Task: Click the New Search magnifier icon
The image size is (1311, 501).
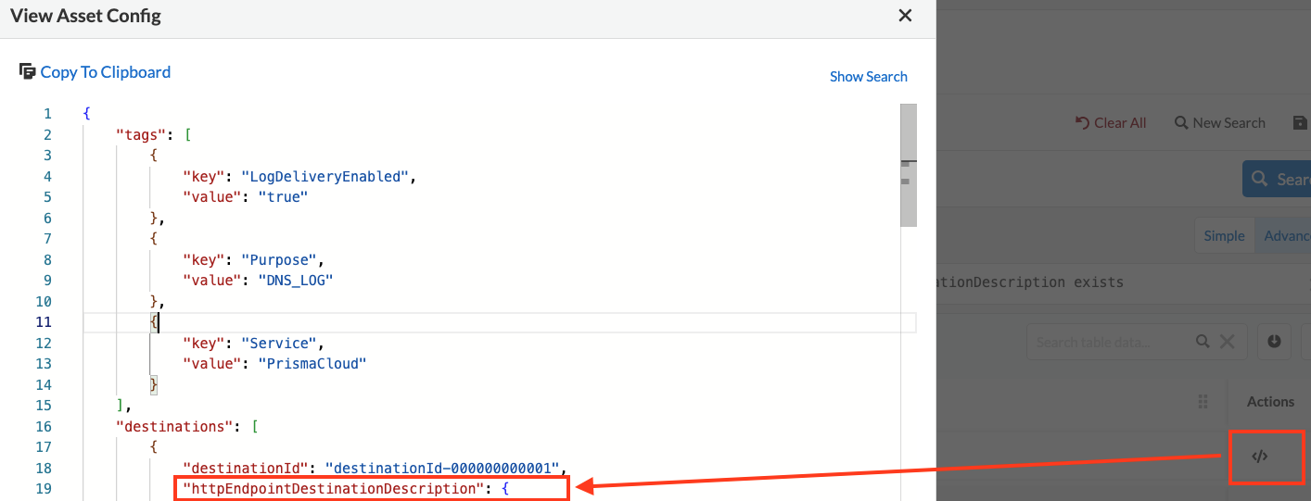Action: [x=1181, y=123]
